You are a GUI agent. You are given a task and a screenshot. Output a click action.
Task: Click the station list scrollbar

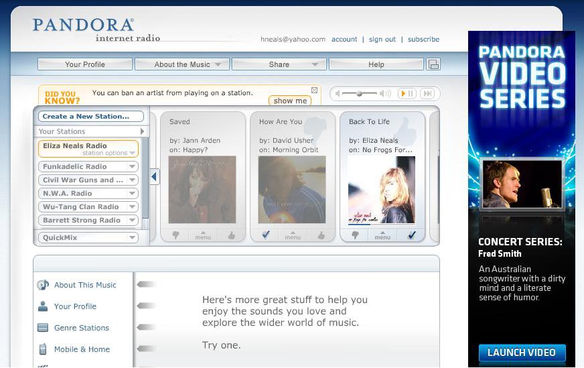point(145,178)
